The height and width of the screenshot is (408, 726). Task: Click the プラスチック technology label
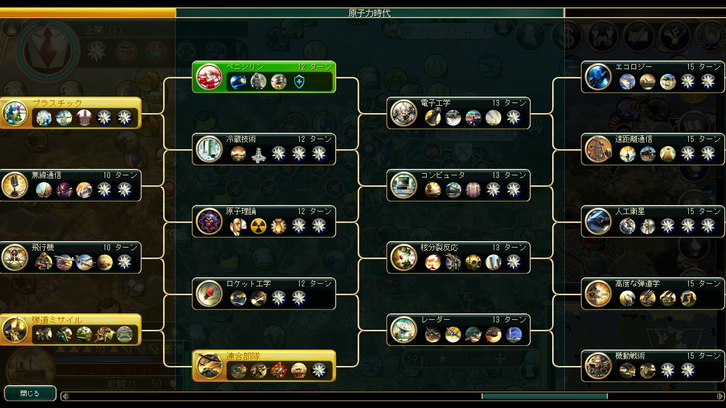(x=57, y=103)
